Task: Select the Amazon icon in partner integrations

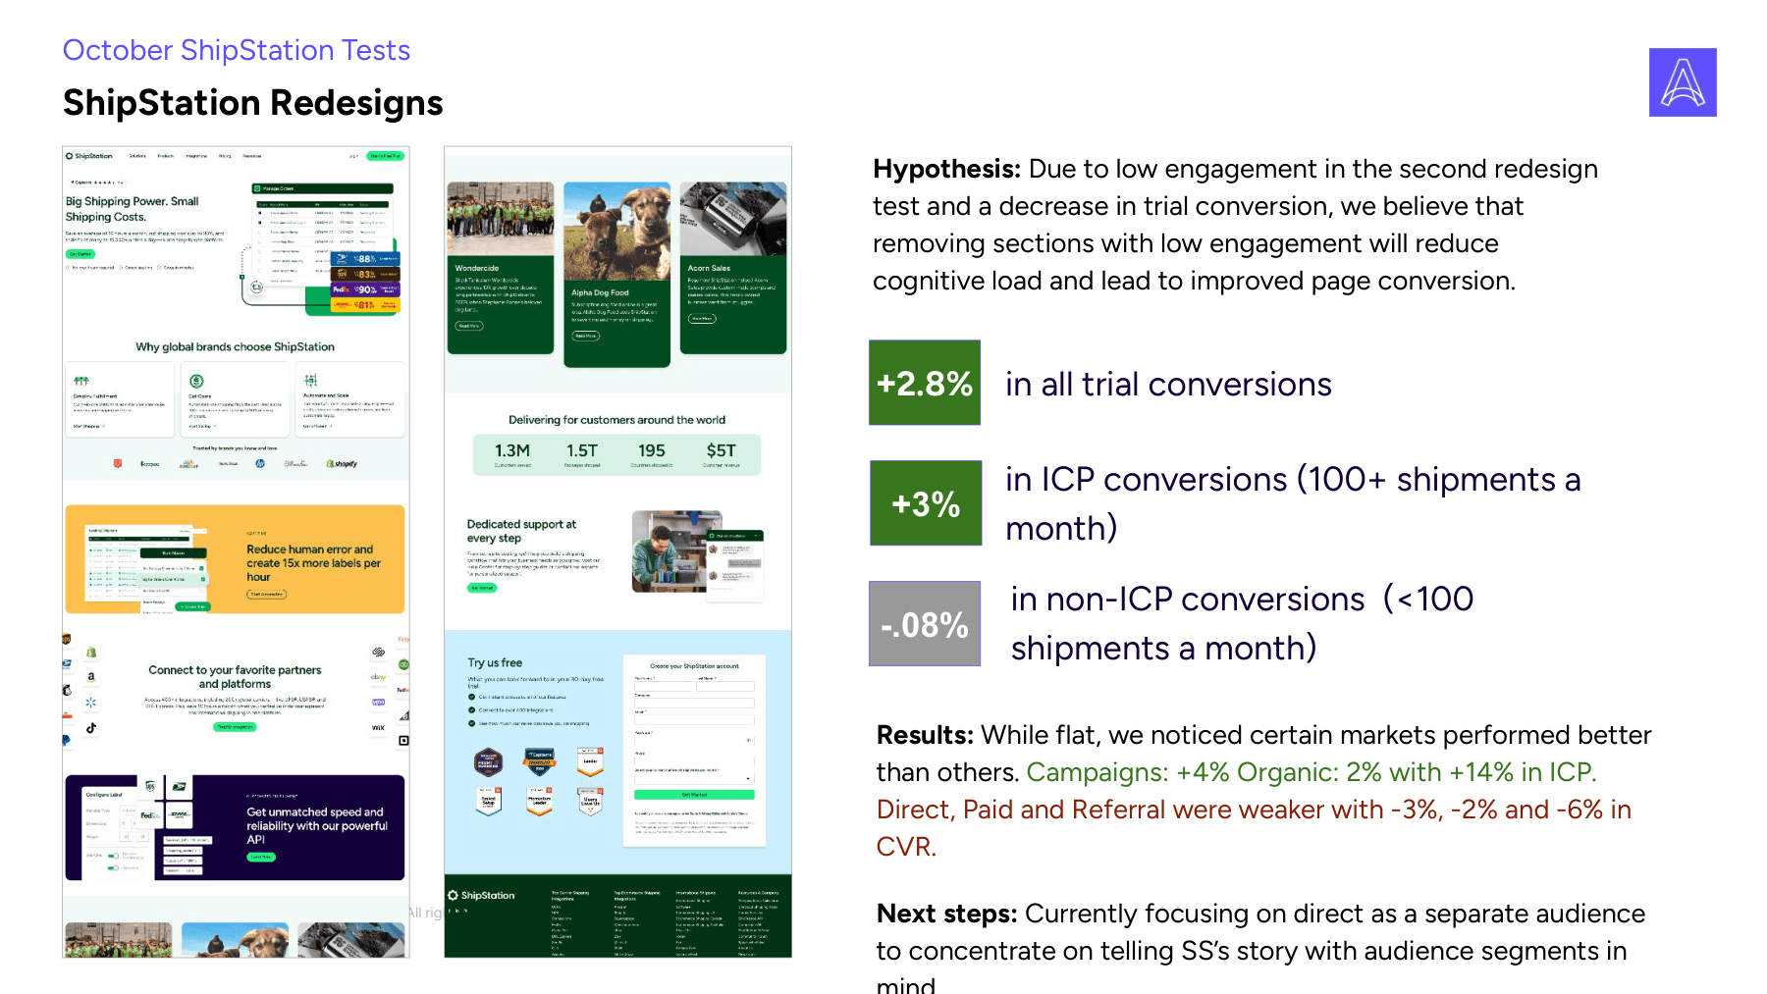Action: [x=91, y=676]
